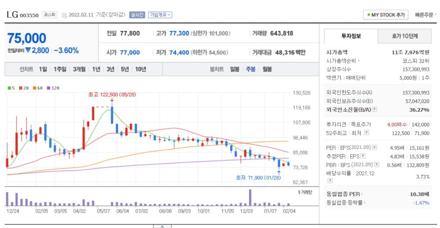Click the stock code 003550
Viewport: 440px width, 228px height.
[x=29, y=15]
